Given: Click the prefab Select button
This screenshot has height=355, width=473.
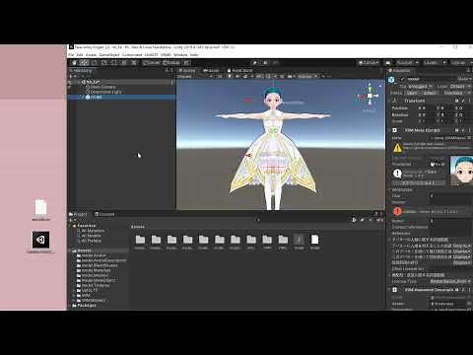Looking at the screenshot, I should (x=430, y=93).
